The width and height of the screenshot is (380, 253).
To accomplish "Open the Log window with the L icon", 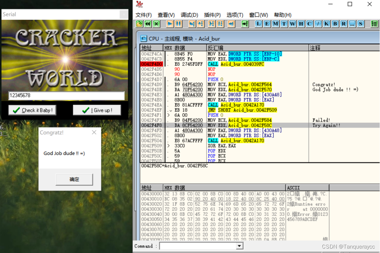I will tap(258, 24).
